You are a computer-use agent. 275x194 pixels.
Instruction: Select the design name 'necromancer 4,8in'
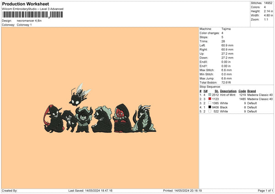coord(29,21)
